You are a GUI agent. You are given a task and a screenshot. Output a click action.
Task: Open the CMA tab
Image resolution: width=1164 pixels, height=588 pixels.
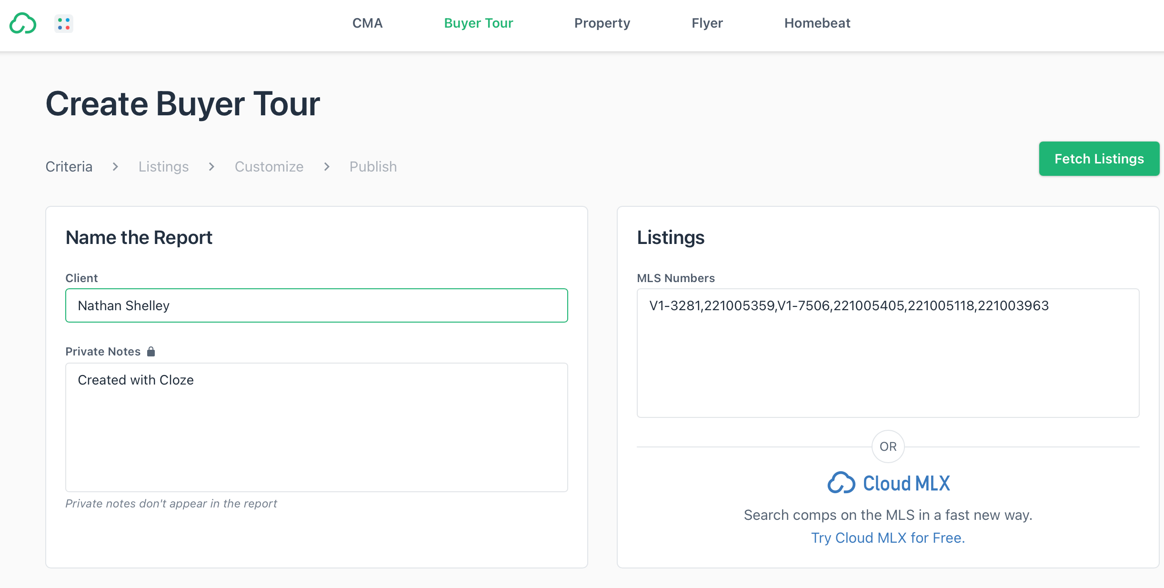point(367,23)
